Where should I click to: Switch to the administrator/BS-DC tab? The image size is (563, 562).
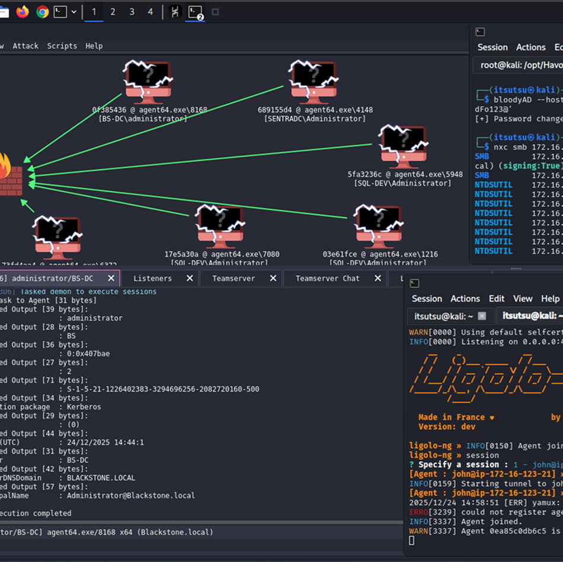pos(52,278)
